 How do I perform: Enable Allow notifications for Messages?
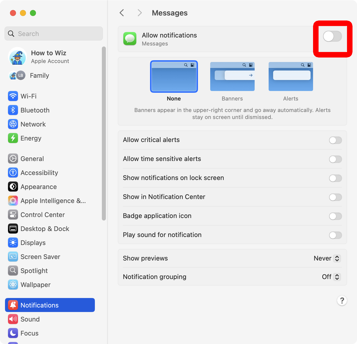332,36
